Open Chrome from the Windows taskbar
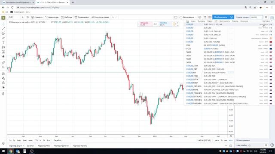The image size is (275, 154). coord(11,151)
